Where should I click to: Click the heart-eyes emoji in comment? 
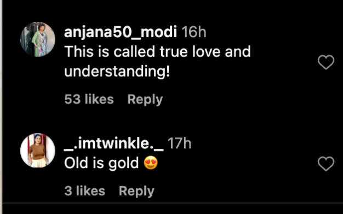coord(151,163)
